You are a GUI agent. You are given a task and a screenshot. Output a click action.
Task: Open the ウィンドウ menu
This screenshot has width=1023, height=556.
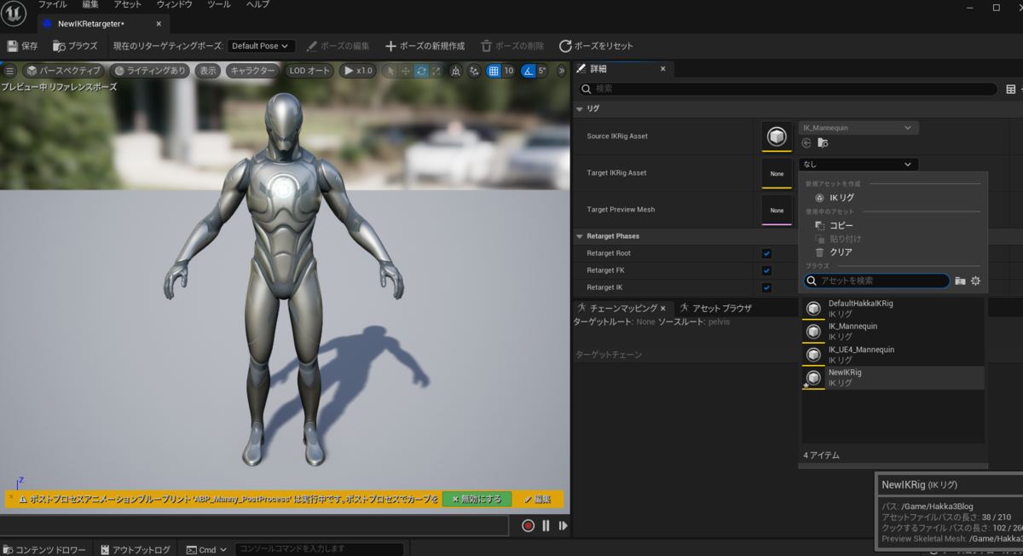(173, 4)
